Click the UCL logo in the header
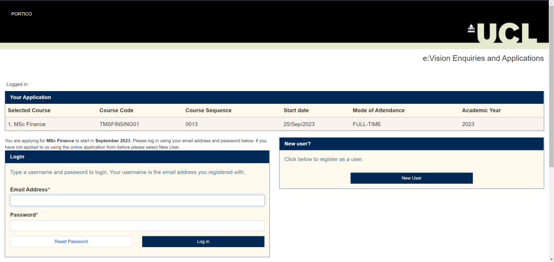The image size is (554, 262). click(x=503, y=32)
